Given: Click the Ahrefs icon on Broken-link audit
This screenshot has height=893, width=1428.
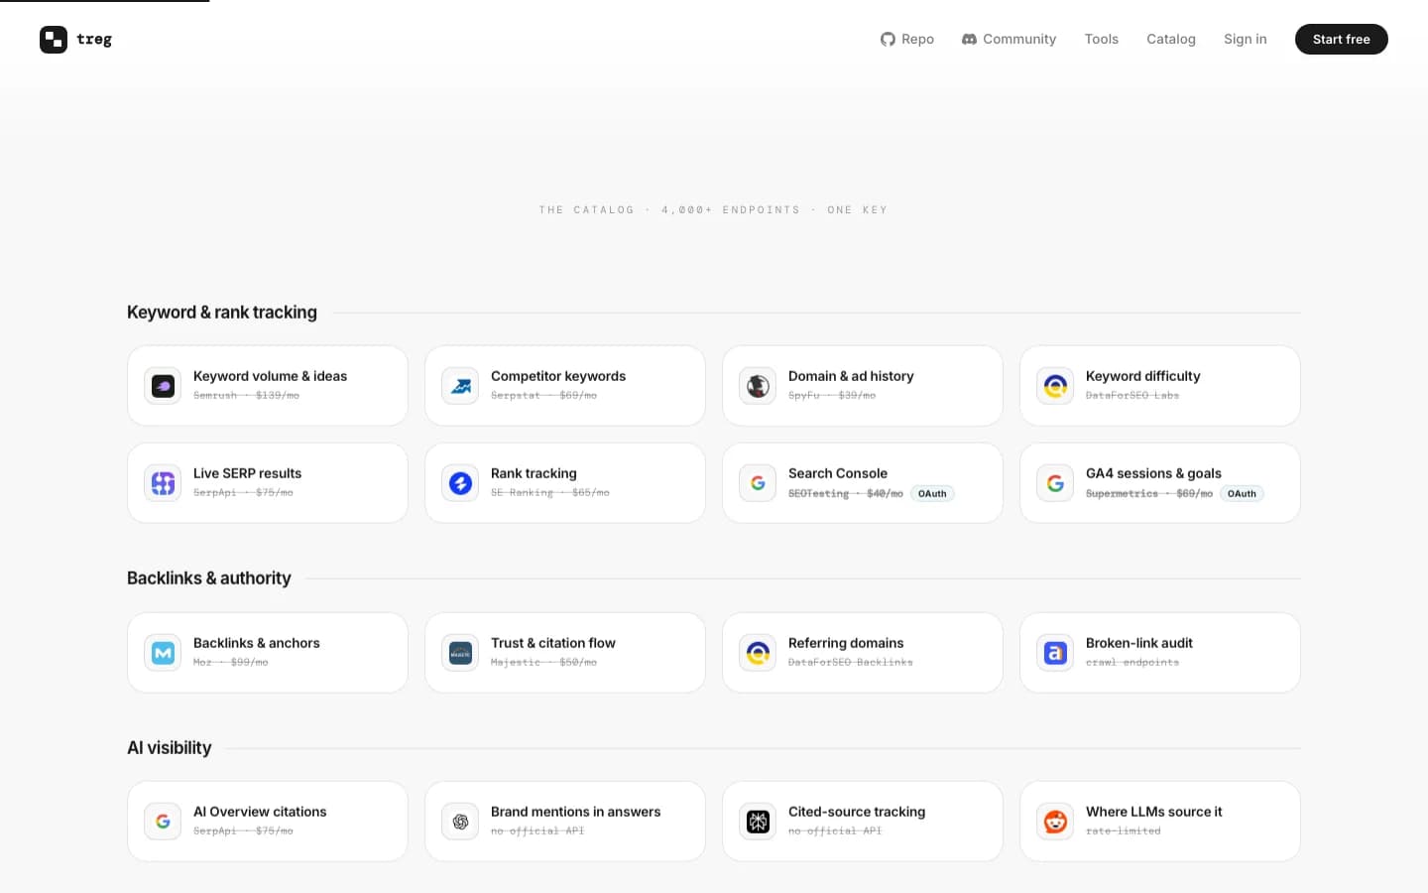Looking at the screenshot, I should coord(1055,653).
